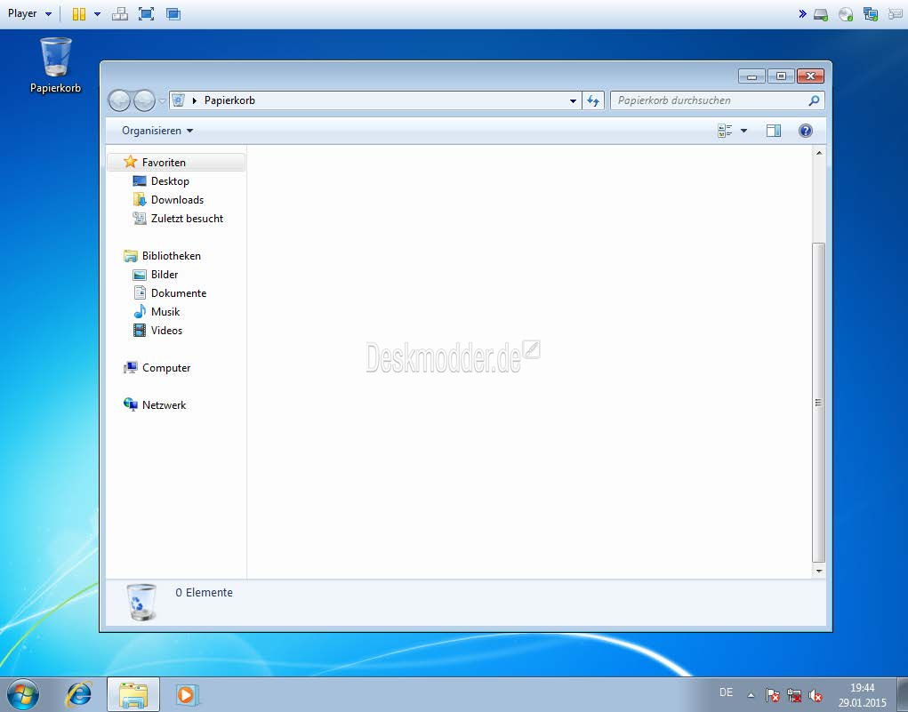
Task: Open the Windows Start menu
Action: (x=22, y=694)
